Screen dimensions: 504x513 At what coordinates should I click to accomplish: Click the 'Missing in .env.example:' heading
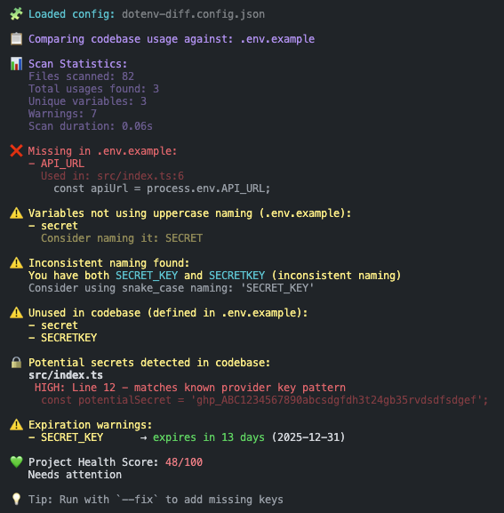[102, 151]
